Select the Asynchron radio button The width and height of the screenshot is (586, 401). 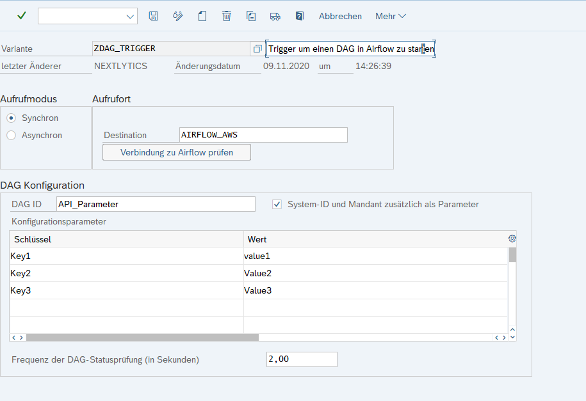10,135
